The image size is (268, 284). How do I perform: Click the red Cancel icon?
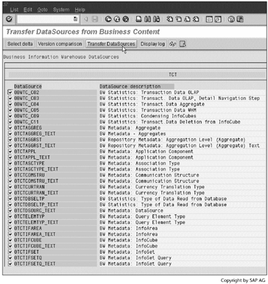[x=126, y=20]
